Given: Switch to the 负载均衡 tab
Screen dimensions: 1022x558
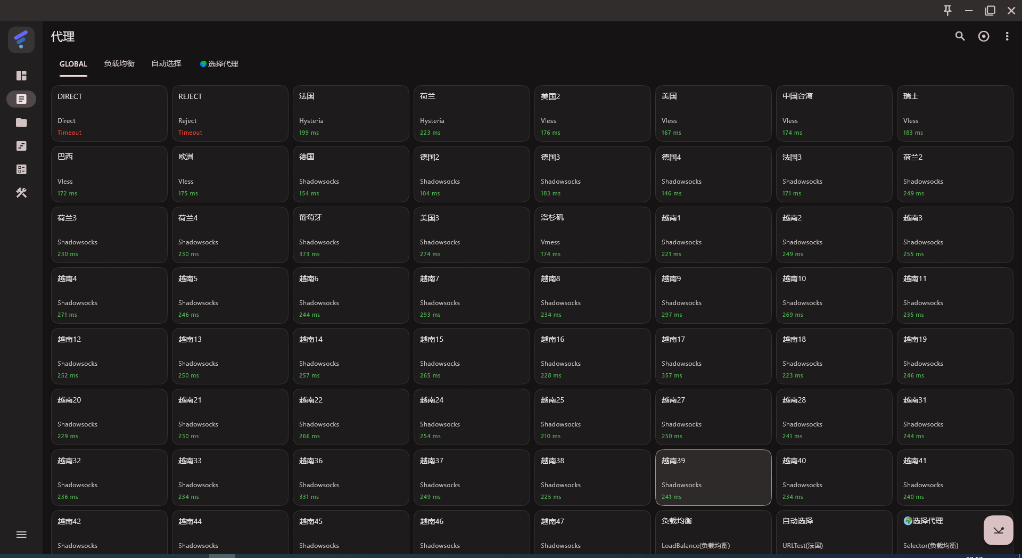Looking at the screenshot, I should tap(119, 64).
